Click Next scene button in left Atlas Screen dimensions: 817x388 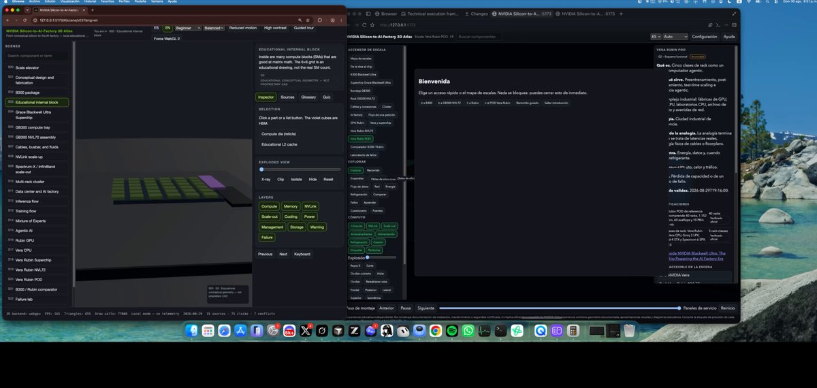coord(283,254)
